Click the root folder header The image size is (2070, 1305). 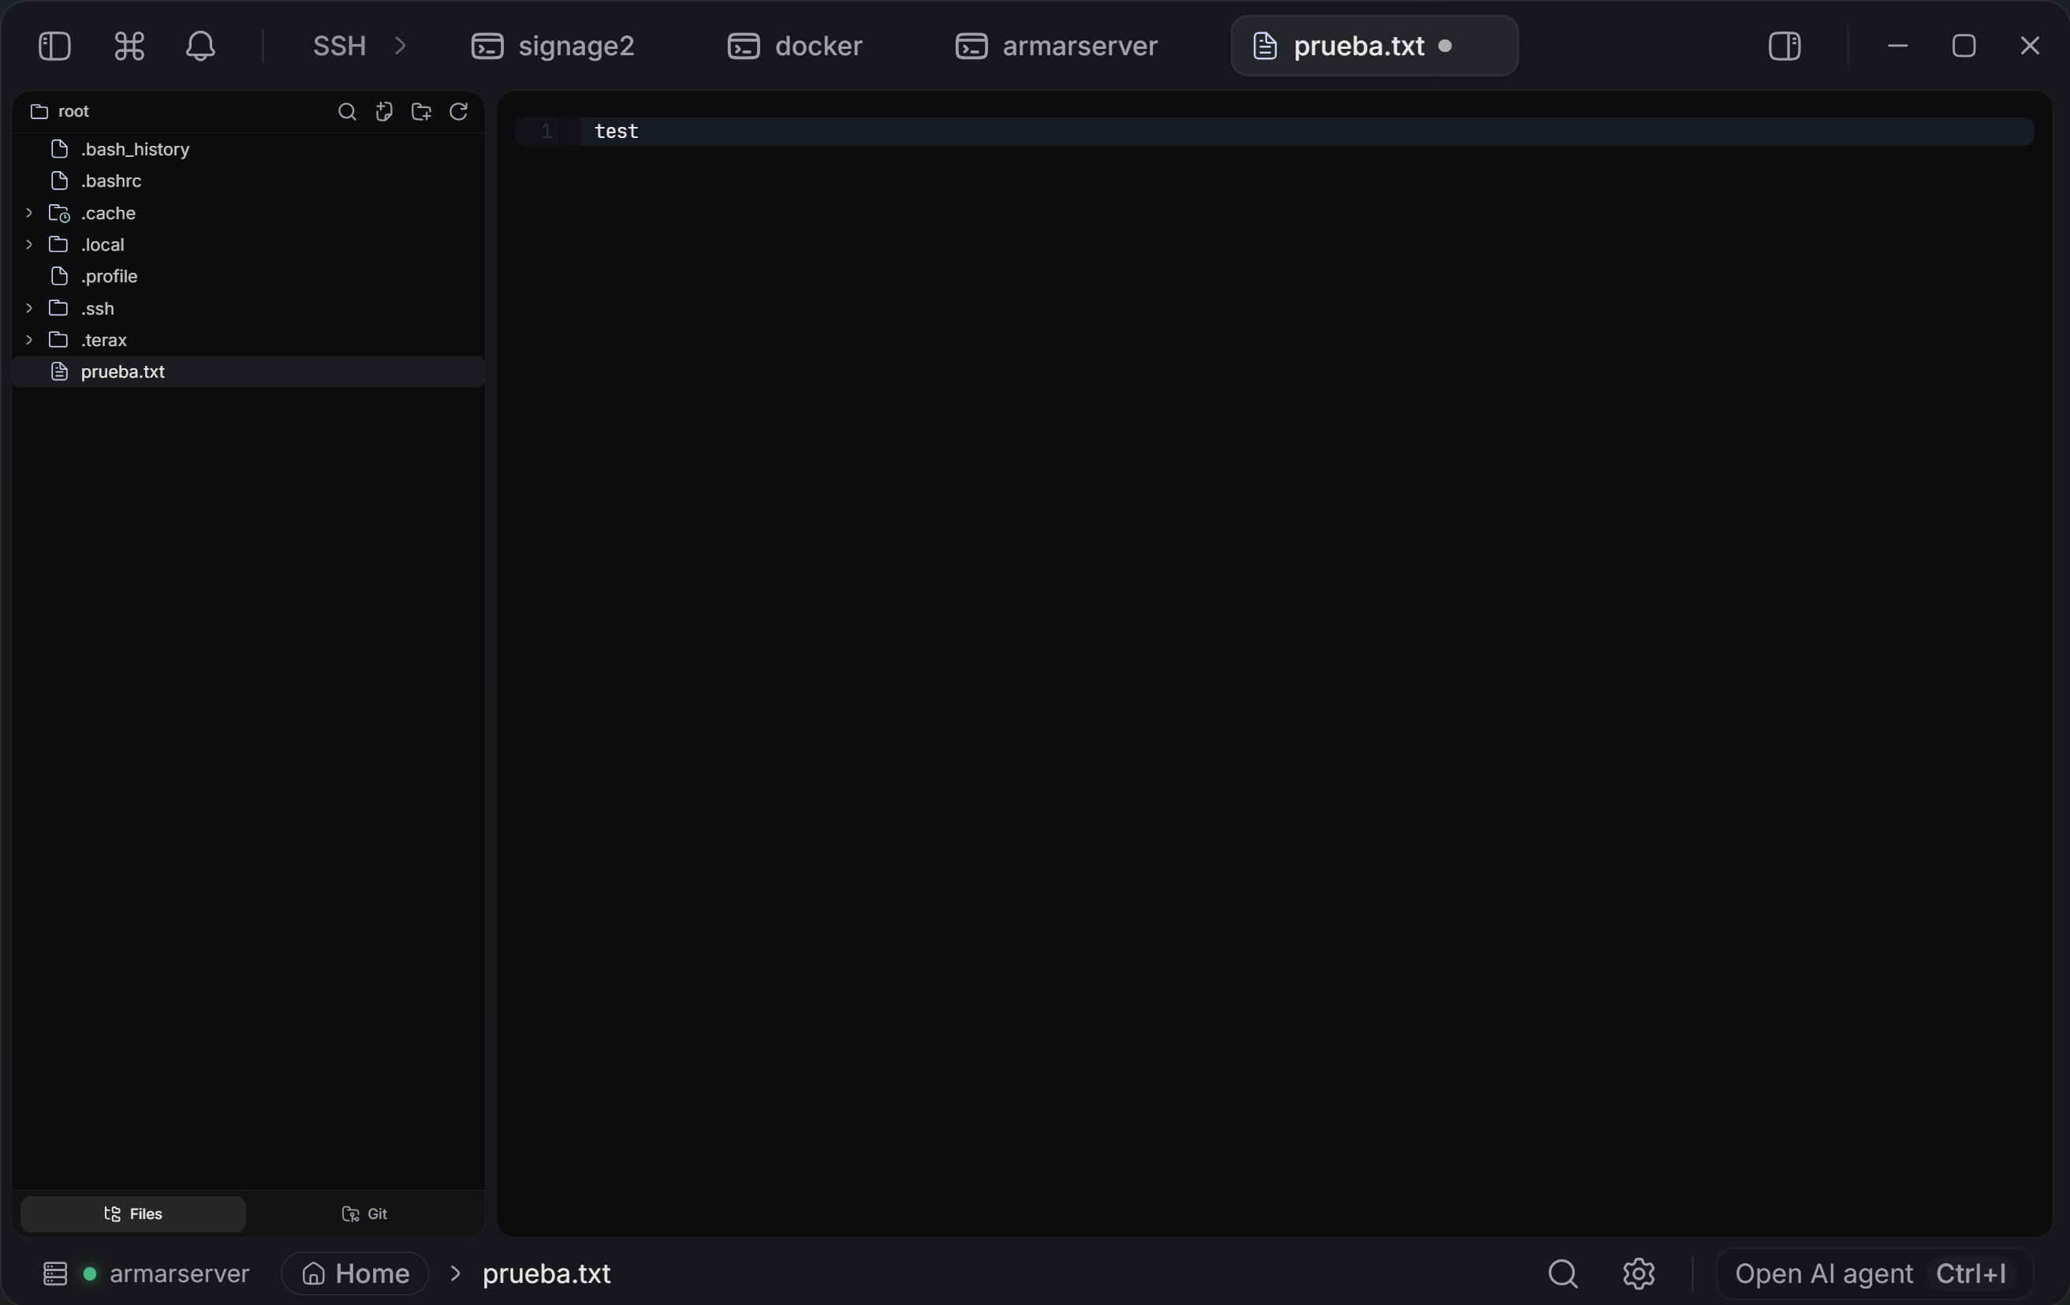60,112
